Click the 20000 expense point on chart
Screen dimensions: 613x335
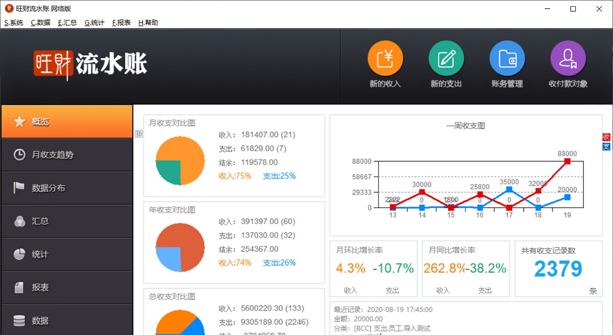tap(567, 197)
